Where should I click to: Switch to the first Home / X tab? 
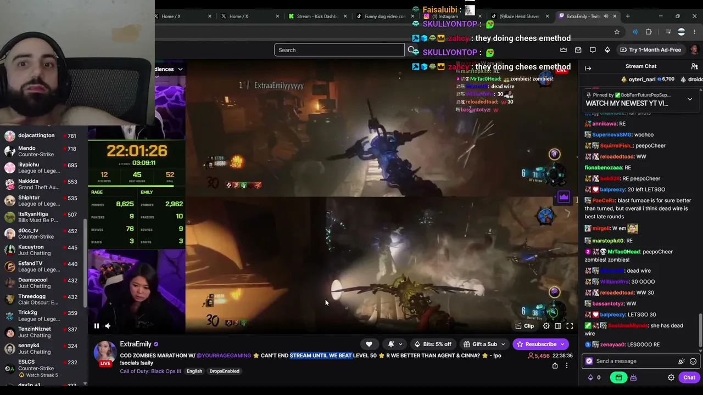click(183, 16)
